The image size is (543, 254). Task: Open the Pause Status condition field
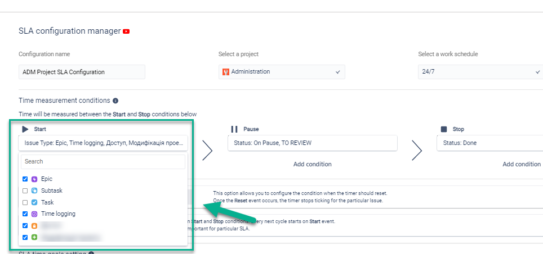pos(313,143)
